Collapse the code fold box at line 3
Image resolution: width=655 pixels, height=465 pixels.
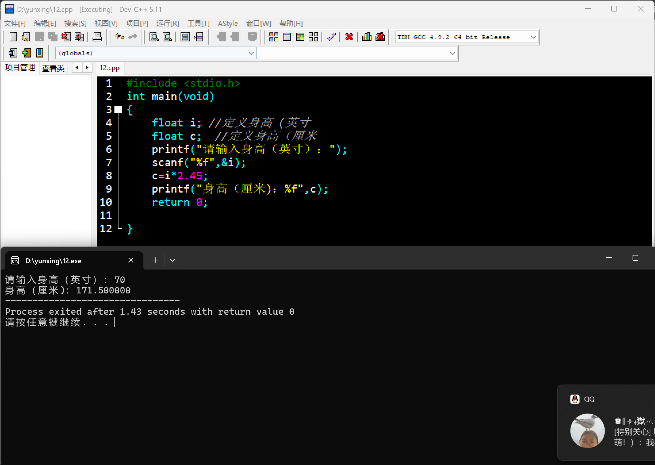point(118,109)
